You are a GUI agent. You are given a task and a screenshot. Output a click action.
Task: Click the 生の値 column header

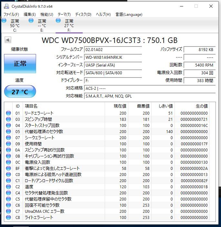pos(192,106)
